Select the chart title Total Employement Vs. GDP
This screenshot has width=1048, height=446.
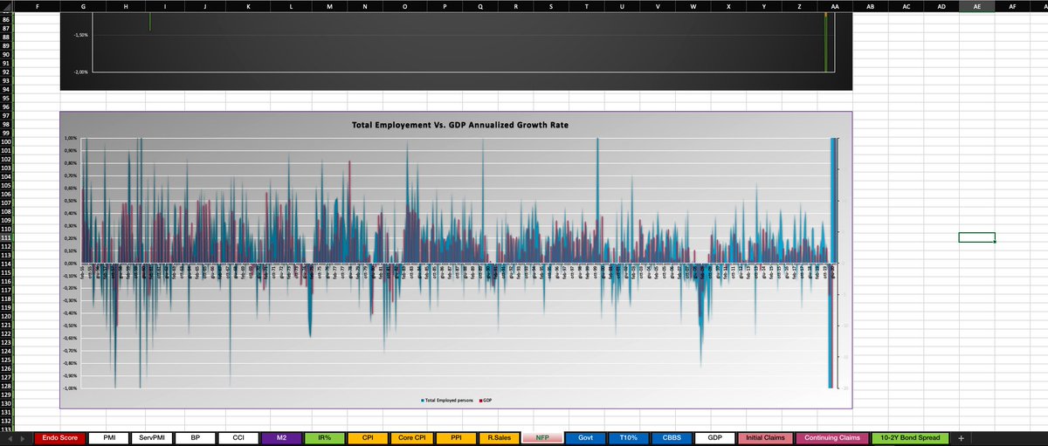(x=459, y=126)
